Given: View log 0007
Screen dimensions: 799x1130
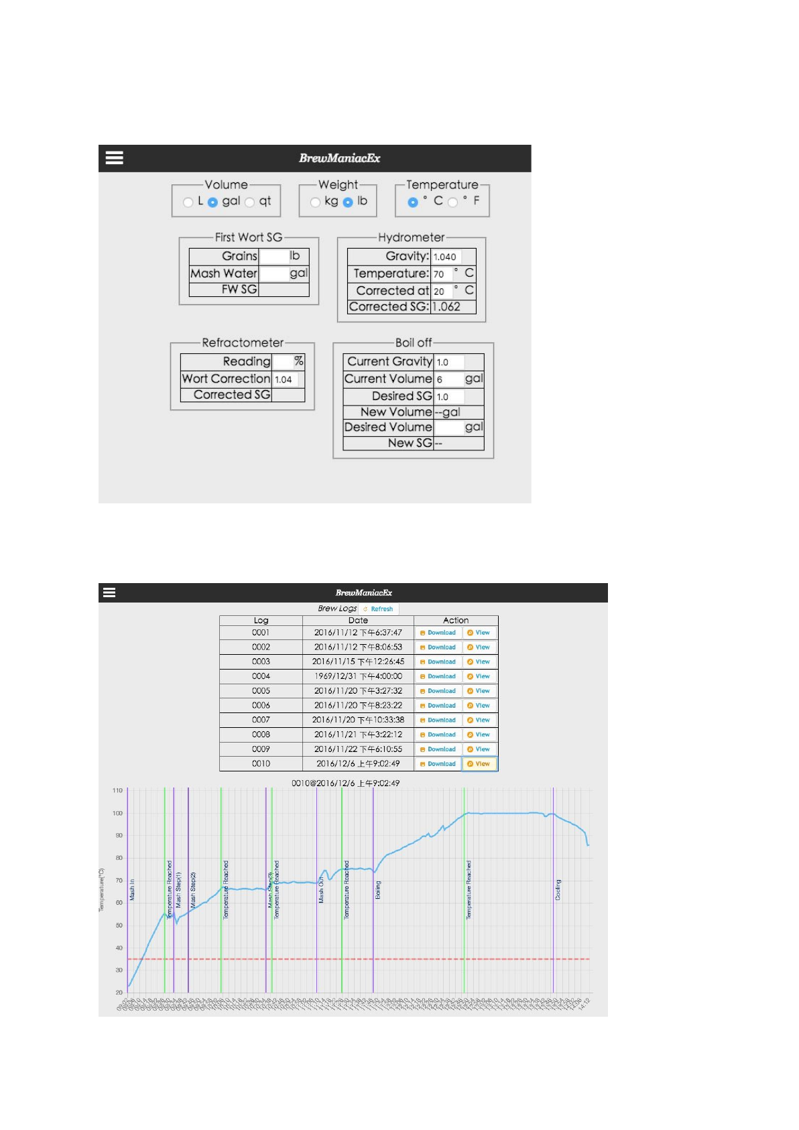Looking at the screenshot, I should click(479, 720).
